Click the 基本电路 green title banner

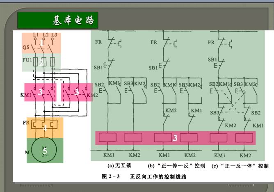pos(58,20)
